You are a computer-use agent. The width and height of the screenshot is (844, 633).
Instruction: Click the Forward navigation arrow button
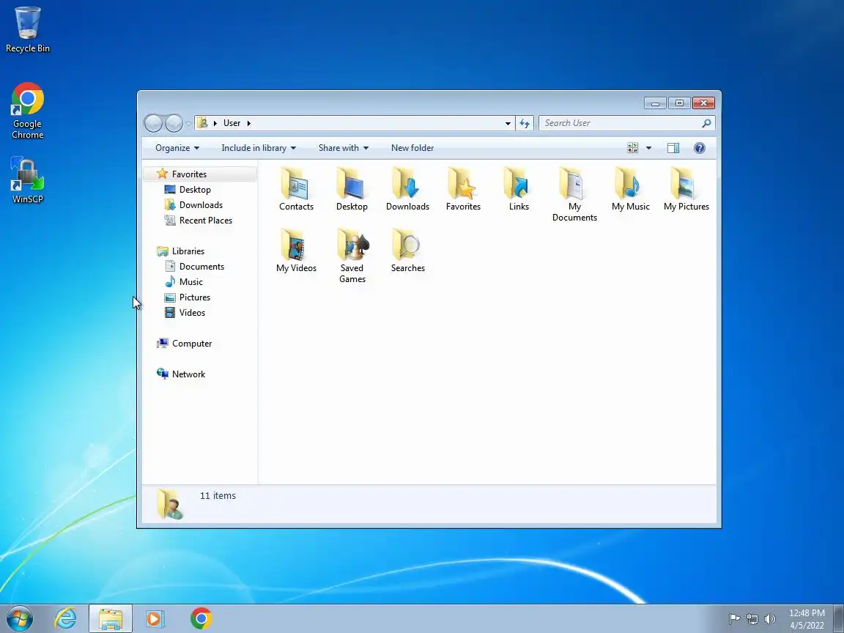pyautogui.click(x=174, y=123)
